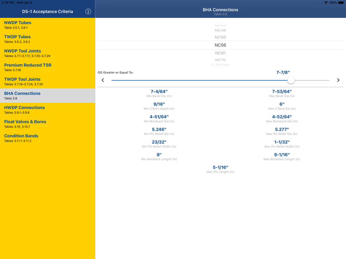Open Premium Reduced TSR section
Image resolution: width=346 pixels, height=259 pixels.
tap(47, 67)
